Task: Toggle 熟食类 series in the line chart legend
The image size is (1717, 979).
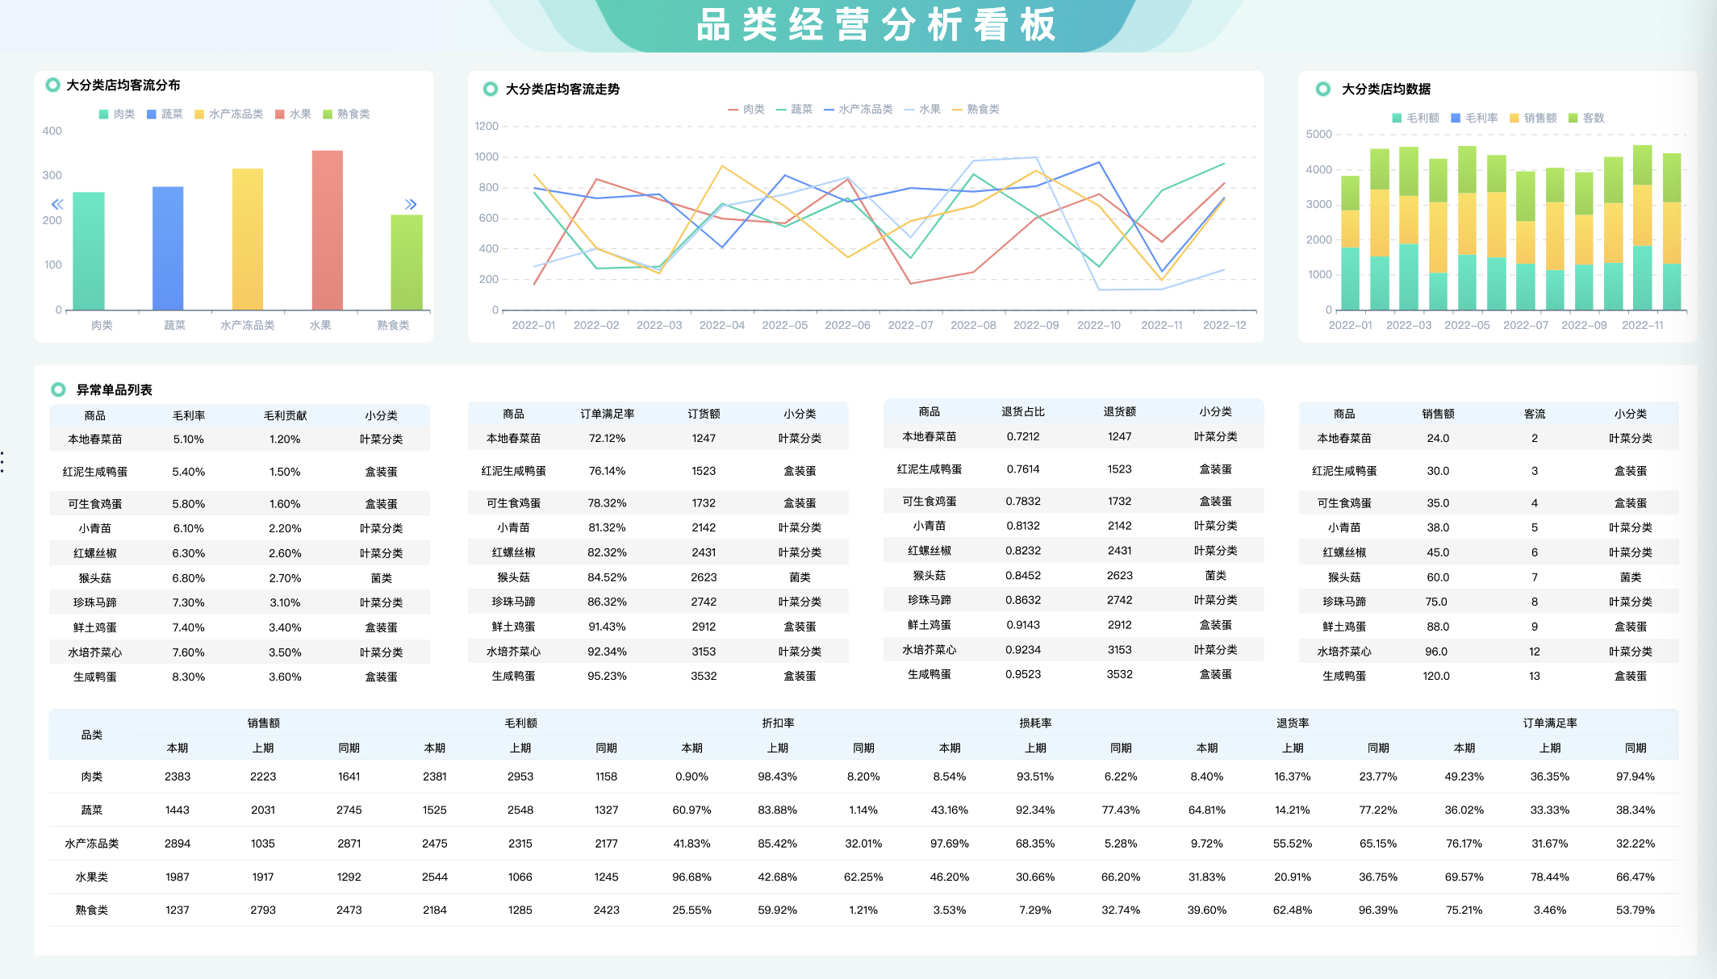Action: (975, 109)
